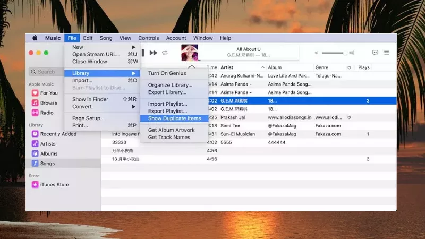Sort by the Genre column header
425x239 pixels.
tap(322, 67)
